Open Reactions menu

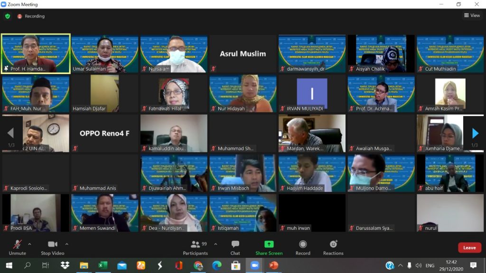pos(333,247)
